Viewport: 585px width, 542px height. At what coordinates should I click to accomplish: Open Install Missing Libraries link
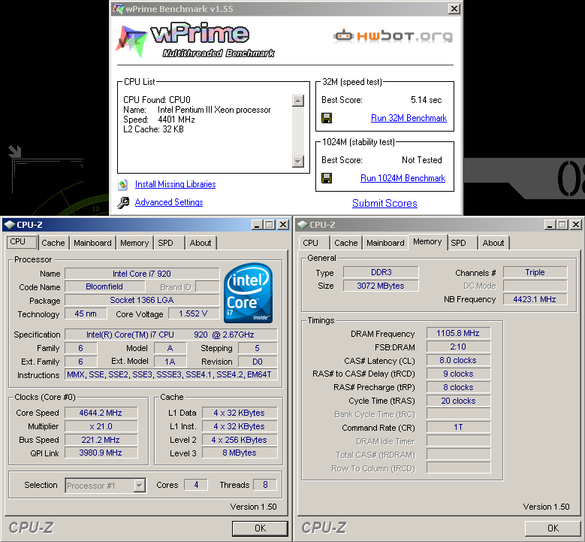coord(176,184)
